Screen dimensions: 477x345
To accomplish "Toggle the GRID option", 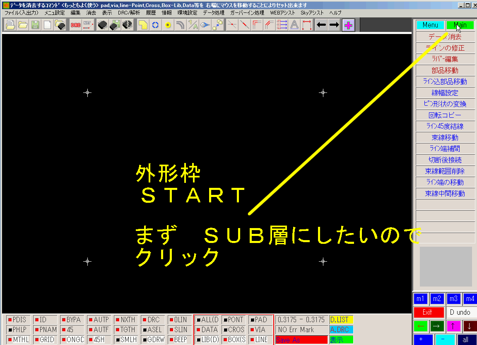I will [x=45, y=340].
